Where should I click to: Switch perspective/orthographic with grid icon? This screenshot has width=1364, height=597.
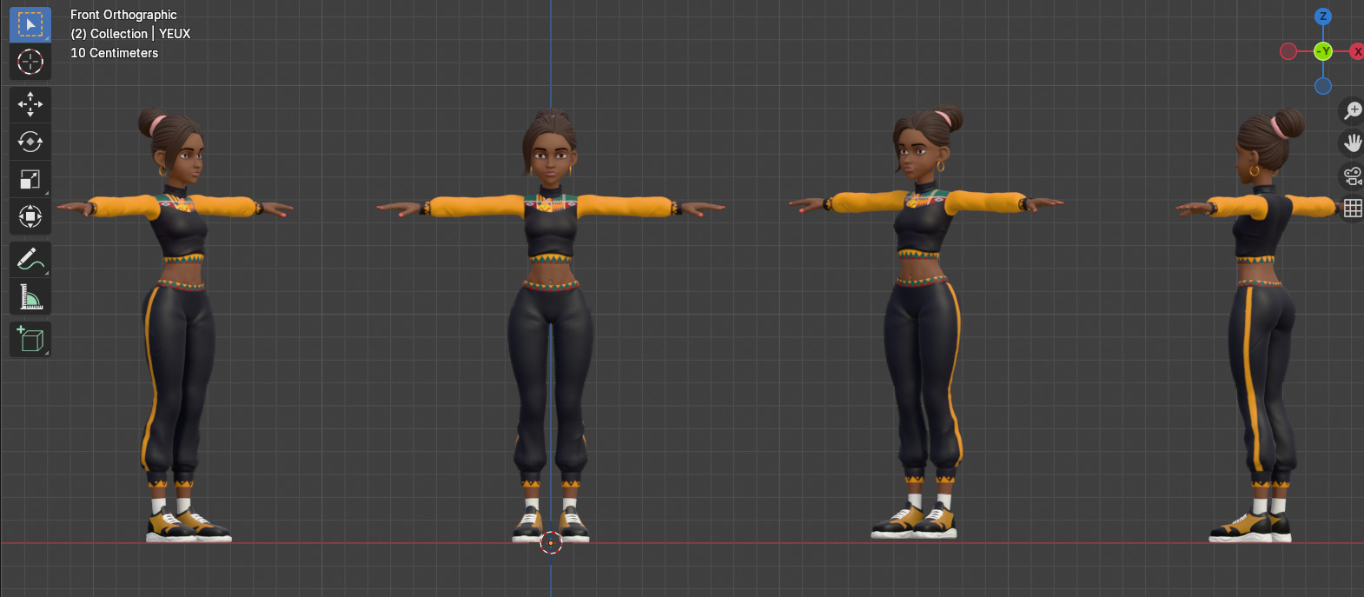tap(1352, 209)
